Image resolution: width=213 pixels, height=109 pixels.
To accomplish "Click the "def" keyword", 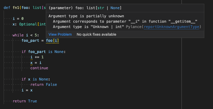I will 7,8.
